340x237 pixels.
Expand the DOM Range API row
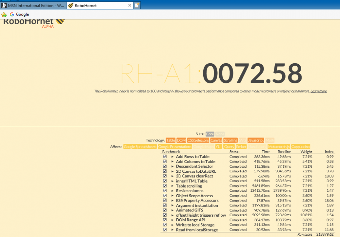[x=172, y=220]
